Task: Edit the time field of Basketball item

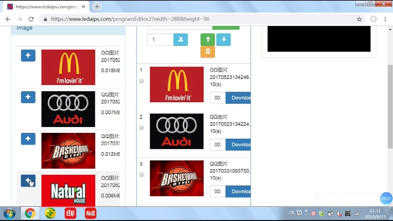Action: (x=218, y=192)
